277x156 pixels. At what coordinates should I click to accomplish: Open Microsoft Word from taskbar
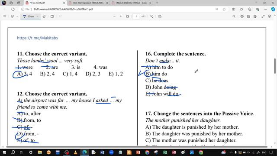(102, 152)
